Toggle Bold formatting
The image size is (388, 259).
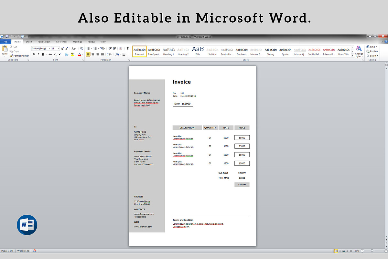click(x=34, y=54)
